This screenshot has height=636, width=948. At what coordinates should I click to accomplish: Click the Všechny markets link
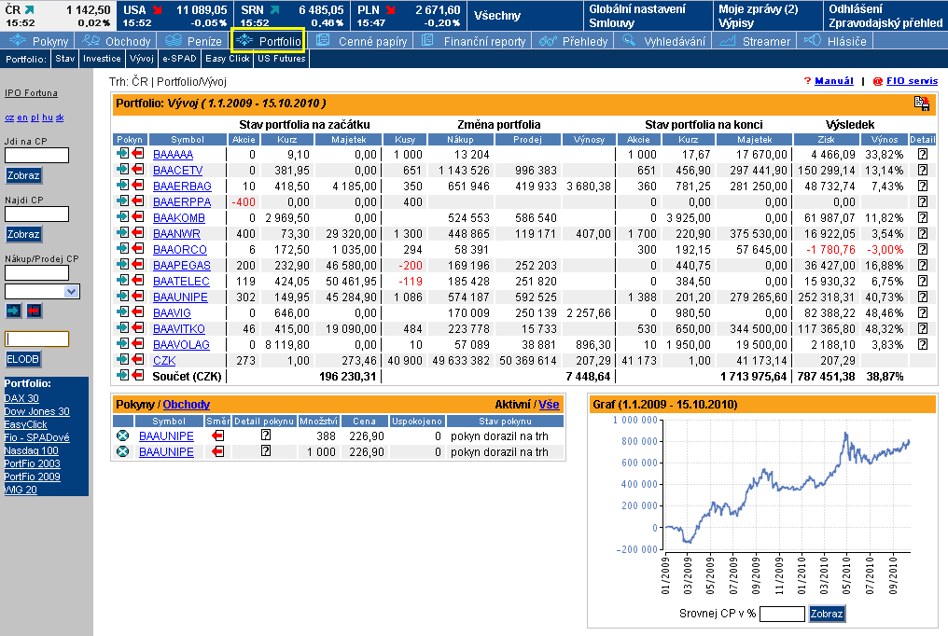pyautogui.click(x=497, y=16)
